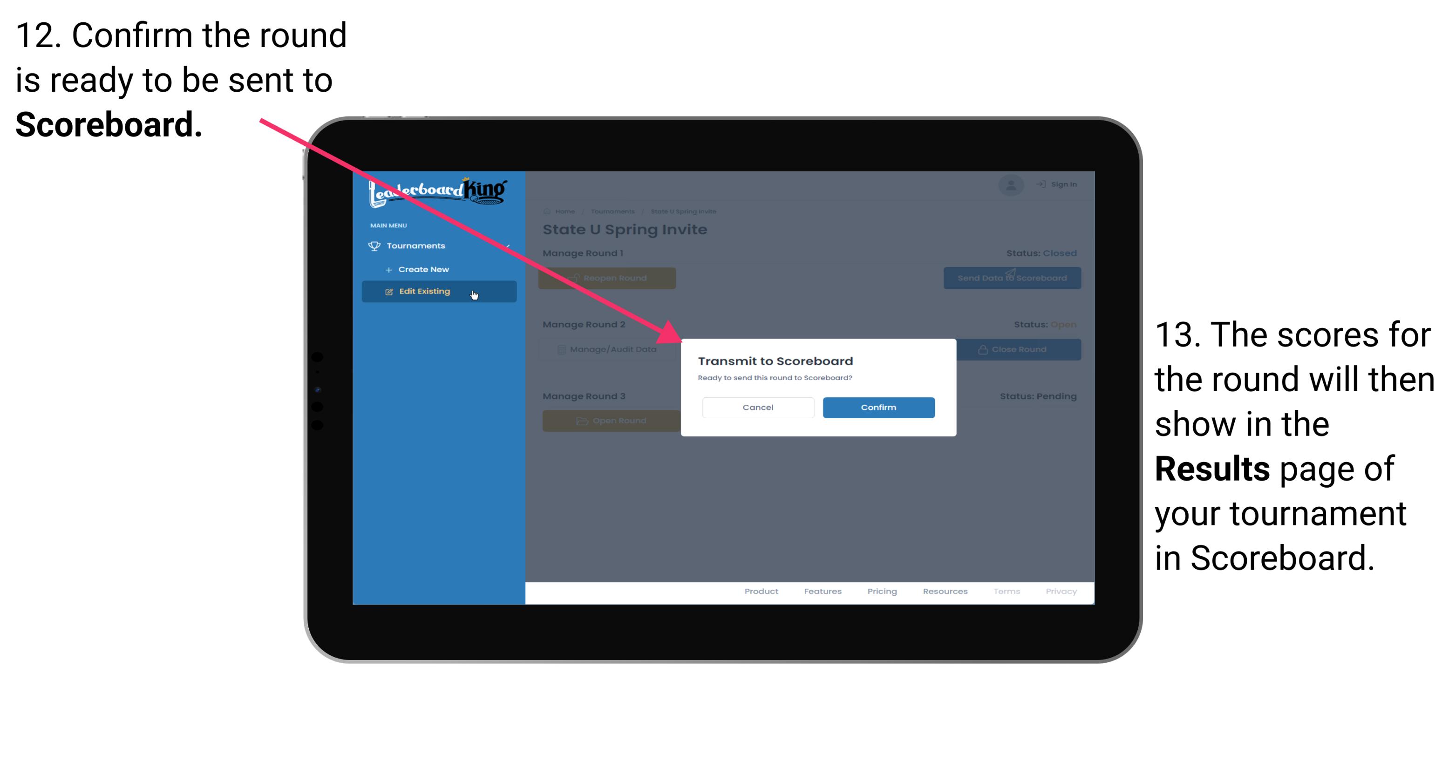The height and width of the screenshot is (776, 1442).
Task: Click the Cancel button in dialog
Action: tap(758, 407)
